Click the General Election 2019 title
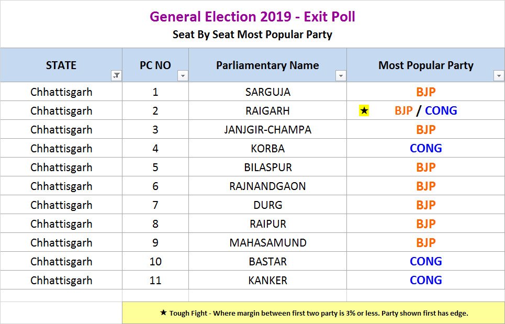 [x=252, y=17]
